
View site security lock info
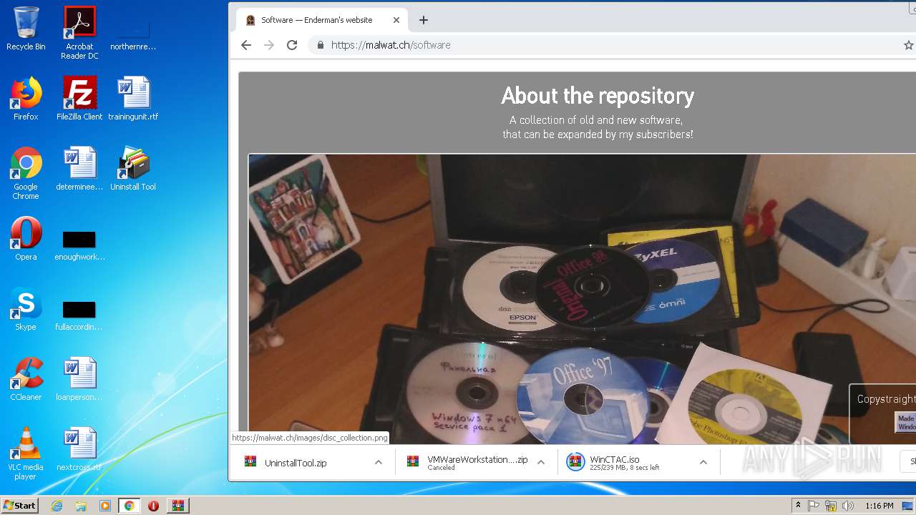(x=320, y=45)
